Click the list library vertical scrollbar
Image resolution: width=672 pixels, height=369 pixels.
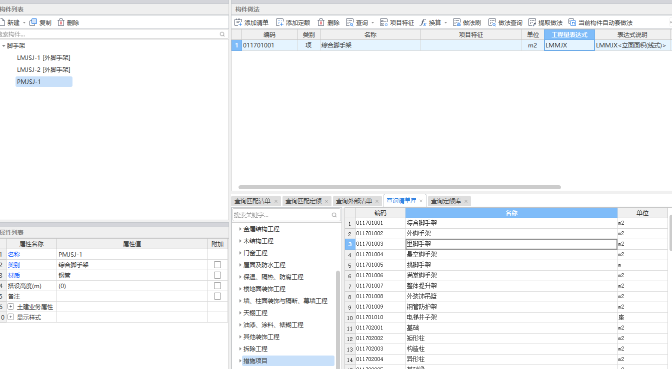click(x=670, y=233)
